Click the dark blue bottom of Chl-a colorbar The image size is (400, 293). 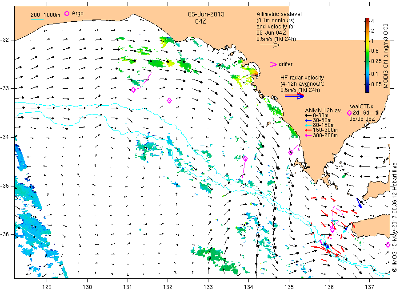367,90
